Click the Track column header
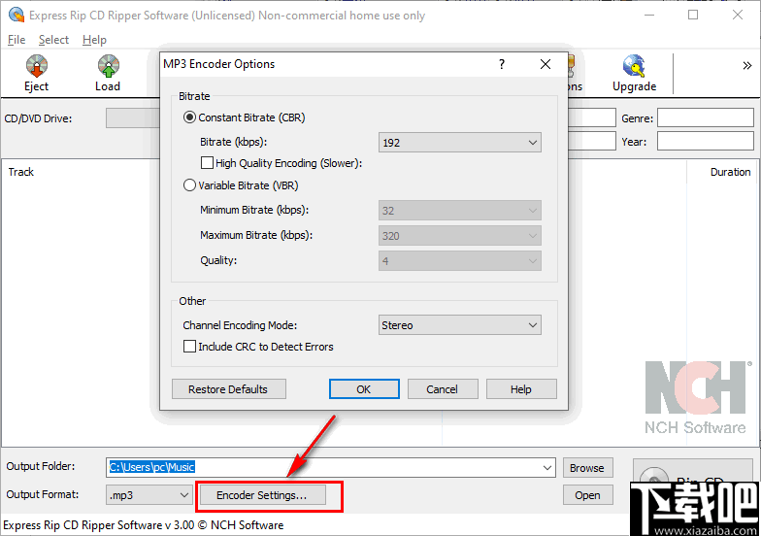Image resolution: width=761 pixels, height=536 pixels. tap(21, 172)
